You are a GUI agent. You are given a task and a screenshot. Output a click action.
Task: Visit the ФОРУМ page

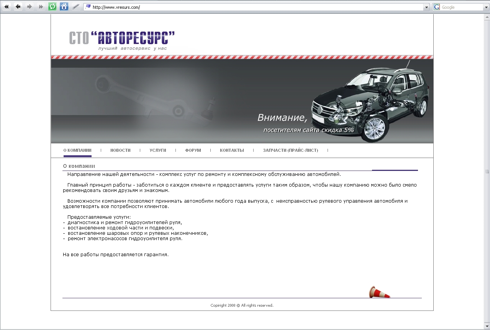click(x=192, y=150)
